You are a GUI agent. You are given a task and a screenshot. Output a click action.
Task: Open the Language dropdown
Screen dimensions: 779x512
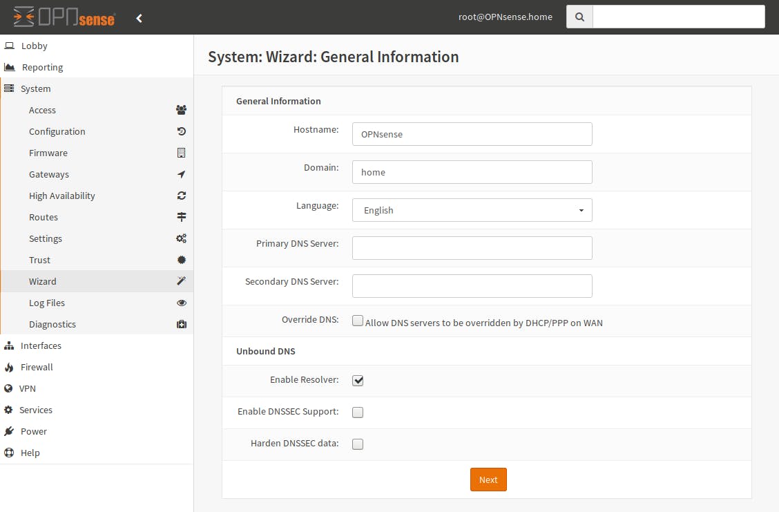pyautogui.click(x=472, y=210)
